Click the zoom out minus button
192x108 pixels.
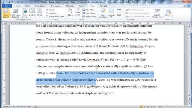[165, 107]
